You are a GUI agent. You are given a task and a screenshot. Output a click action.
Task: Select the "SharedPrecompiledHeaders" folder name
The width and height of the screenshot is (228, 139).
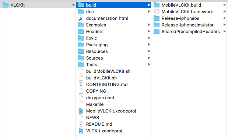pyautogui.click(x=191, y=32)
